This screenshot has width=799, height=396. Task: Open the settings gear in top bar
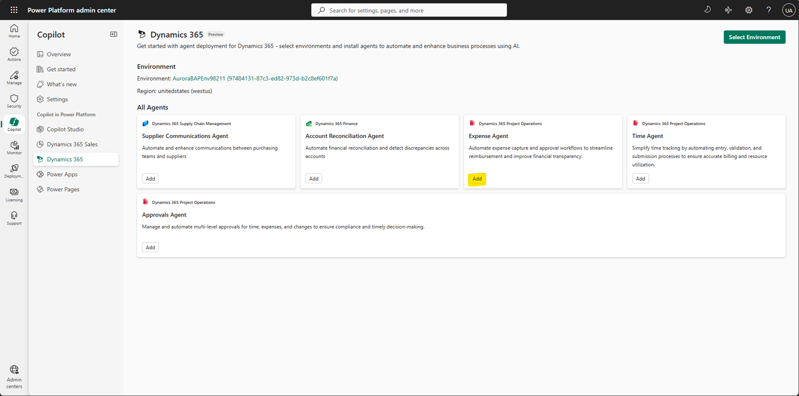pyautogui.click(x=749, y=10)
